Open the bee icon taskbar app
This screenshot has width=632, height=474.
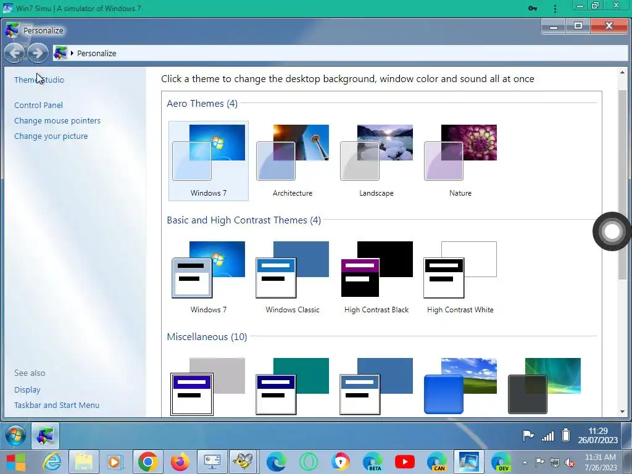pos(243,462)
